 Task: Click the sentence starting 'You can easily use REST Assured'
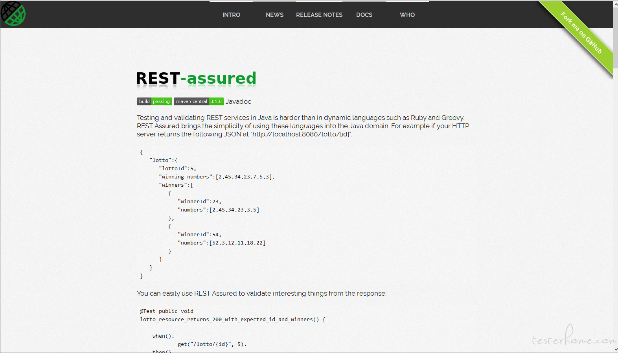pos(261,293)
